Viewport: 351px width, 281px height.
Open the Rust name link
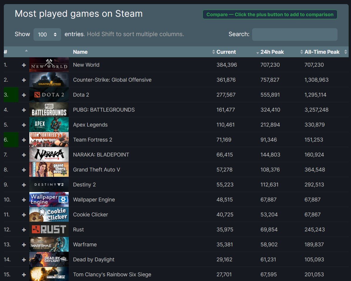78,230
